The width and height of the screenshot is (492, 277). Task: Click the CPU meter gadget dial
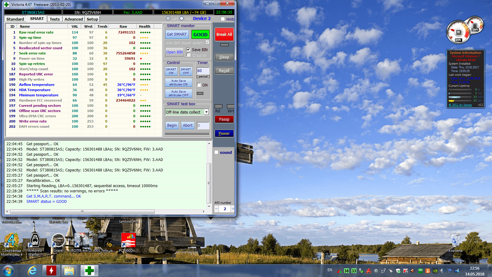tap(458, 32)
